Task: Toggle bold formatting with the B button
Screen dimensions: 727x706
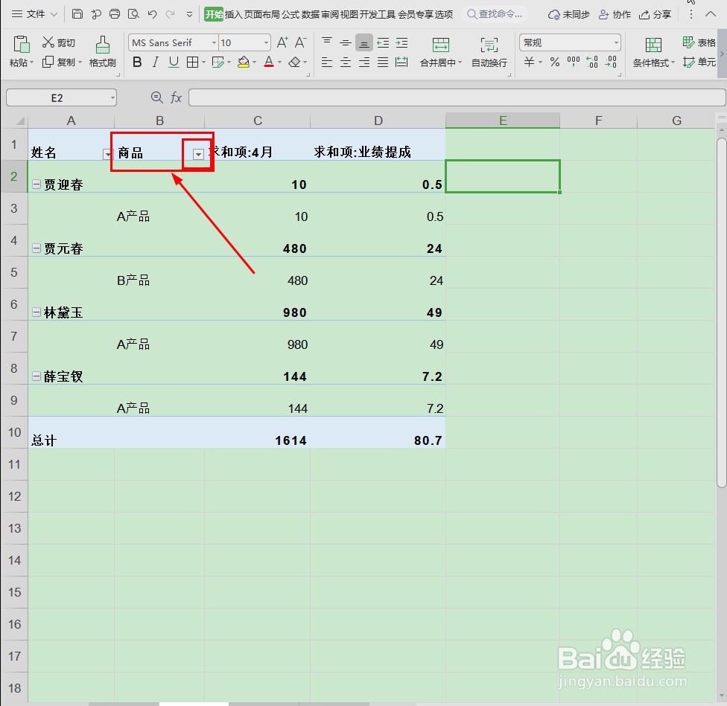Action: 137,62
